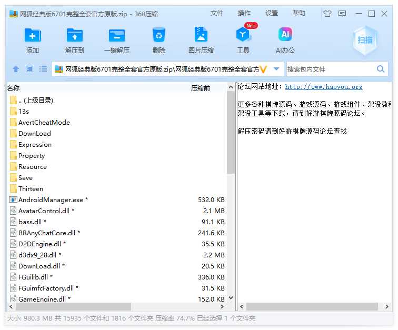Image resolution: width=398 pixels, height=330 pixels.
Task: Click the Resource folder icon
Action: [x=13, y=166]
